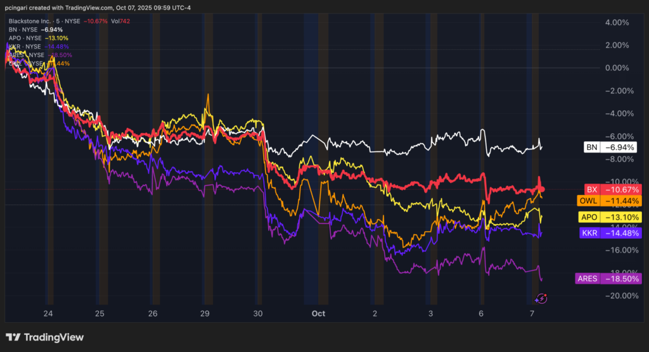The height and width of the screenshot is (352, 649).
Task: Click the APO -13.10% price tag
Action: point(611,217)
